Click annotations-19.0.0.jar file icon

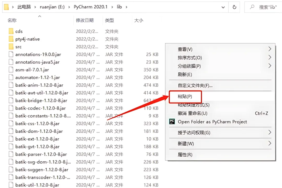(x=11, y=54)
